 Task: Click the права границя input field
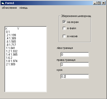tap(75, 64)
